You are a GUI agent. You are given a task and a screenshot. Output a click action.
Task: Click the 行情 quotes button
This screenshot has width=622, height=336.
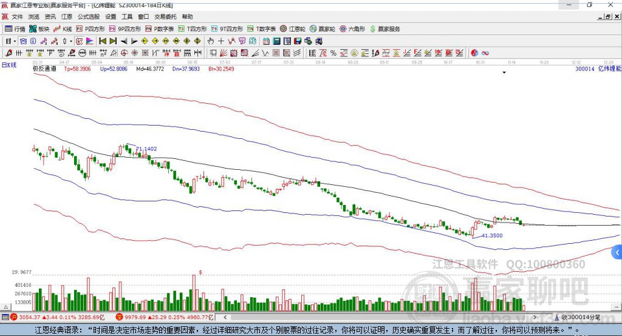tap(15, 29)
